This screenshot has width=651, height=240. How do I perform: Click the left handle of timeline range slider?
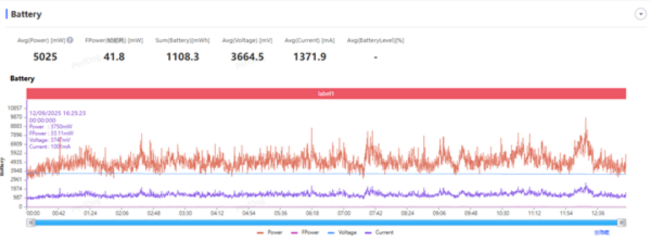coord(30,223)
